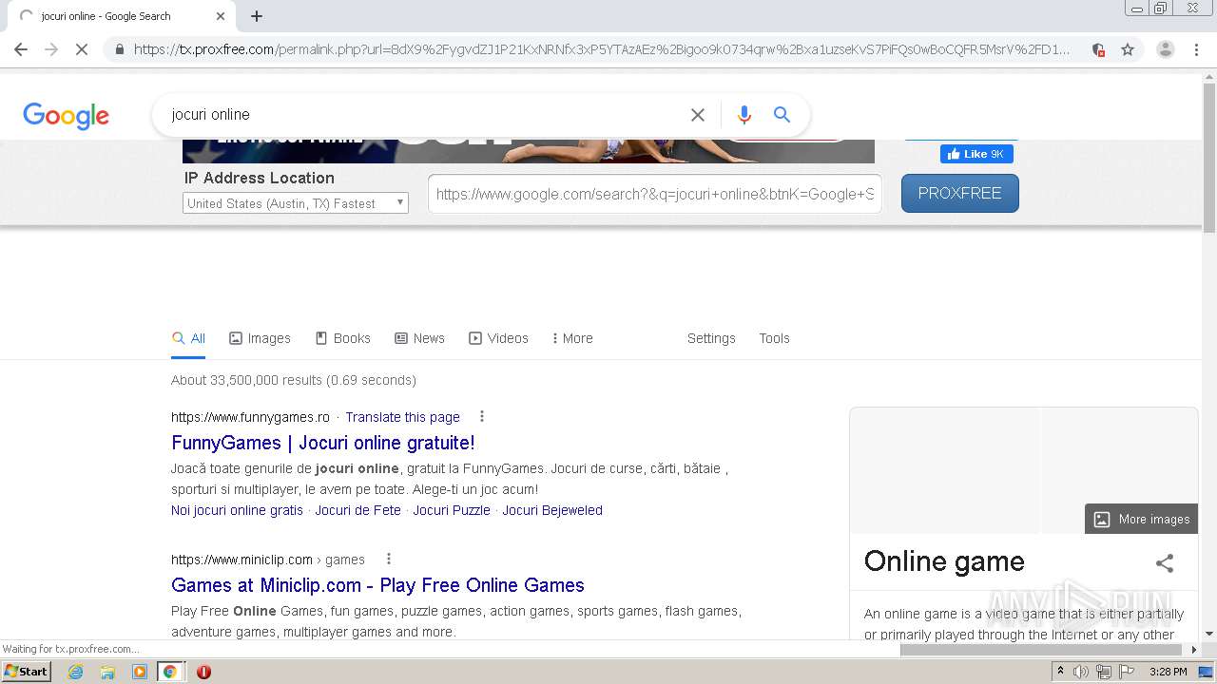This screenshot has height=684, width=1217.
Task: Switch to Images search tab
Action: (x=260, y=338)
